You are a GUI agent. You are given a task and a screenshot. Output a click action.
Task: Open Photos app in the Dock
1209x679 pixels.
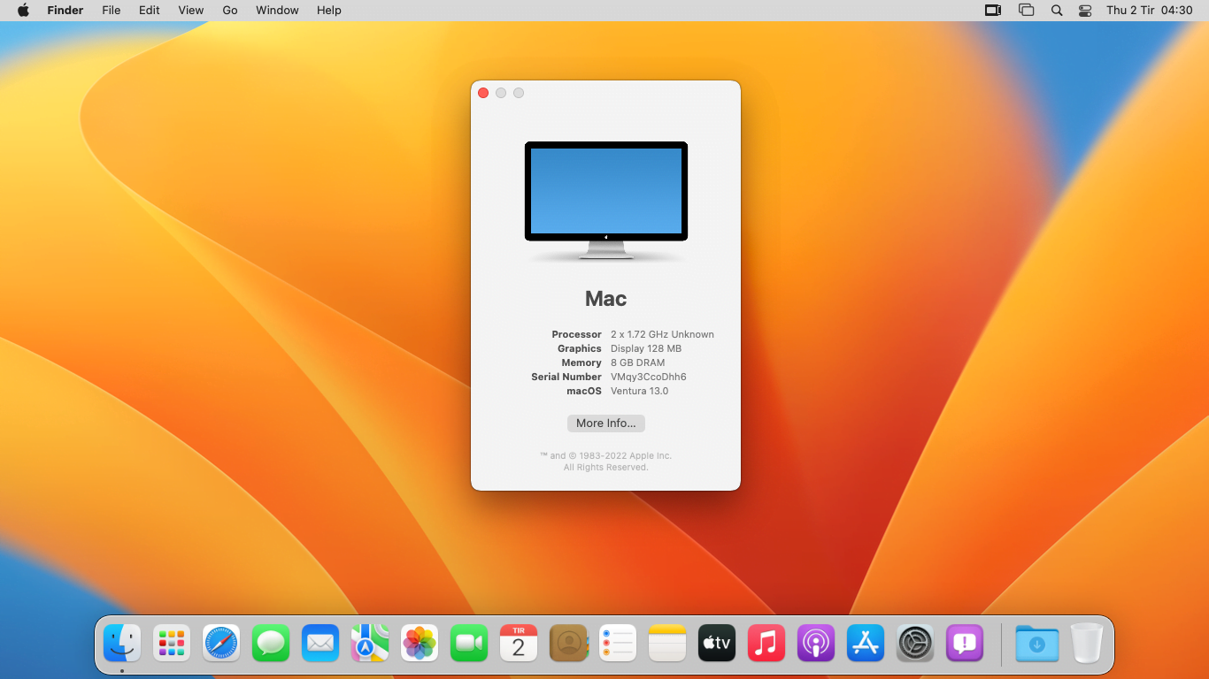(420, 643)
